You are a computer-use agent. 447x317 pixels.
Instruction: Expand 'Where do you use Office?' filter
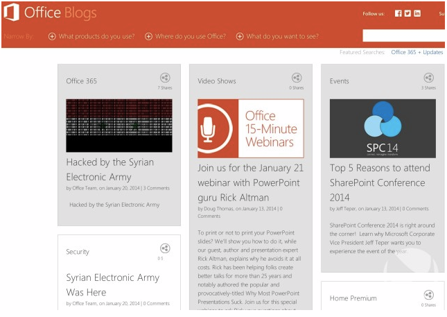(x=186, y=37)
